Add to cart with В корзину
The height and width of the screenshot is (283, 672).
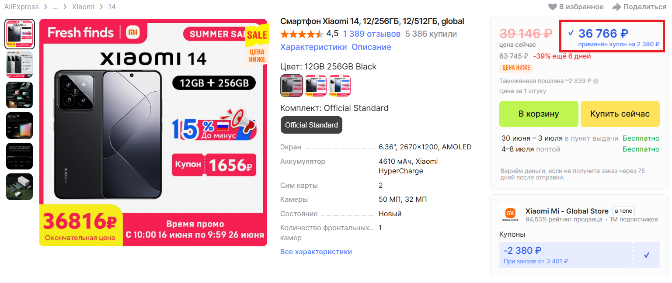(539, 114)
